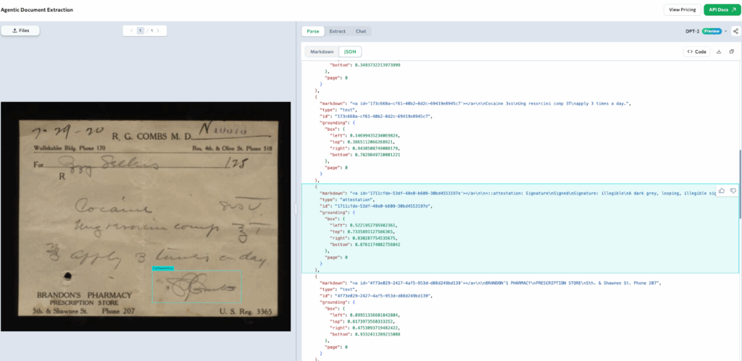Screen dimensions: 742x361
Task: Download the parsed JSON output
Action: coord(718,52)
